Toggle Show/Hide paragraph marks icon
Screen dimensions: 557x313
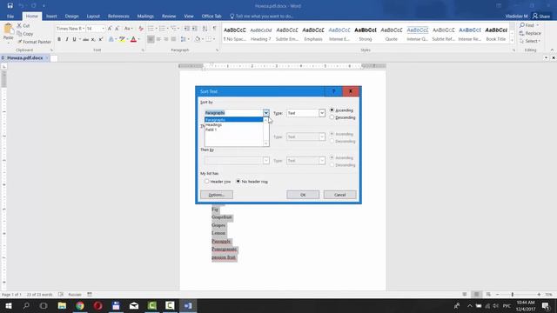click(x=215, y=29)
